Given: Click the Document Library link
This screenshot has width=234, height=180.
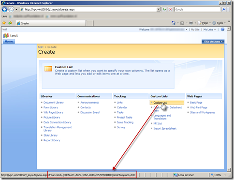Looking at the screenshot, I should click(54, 103).
